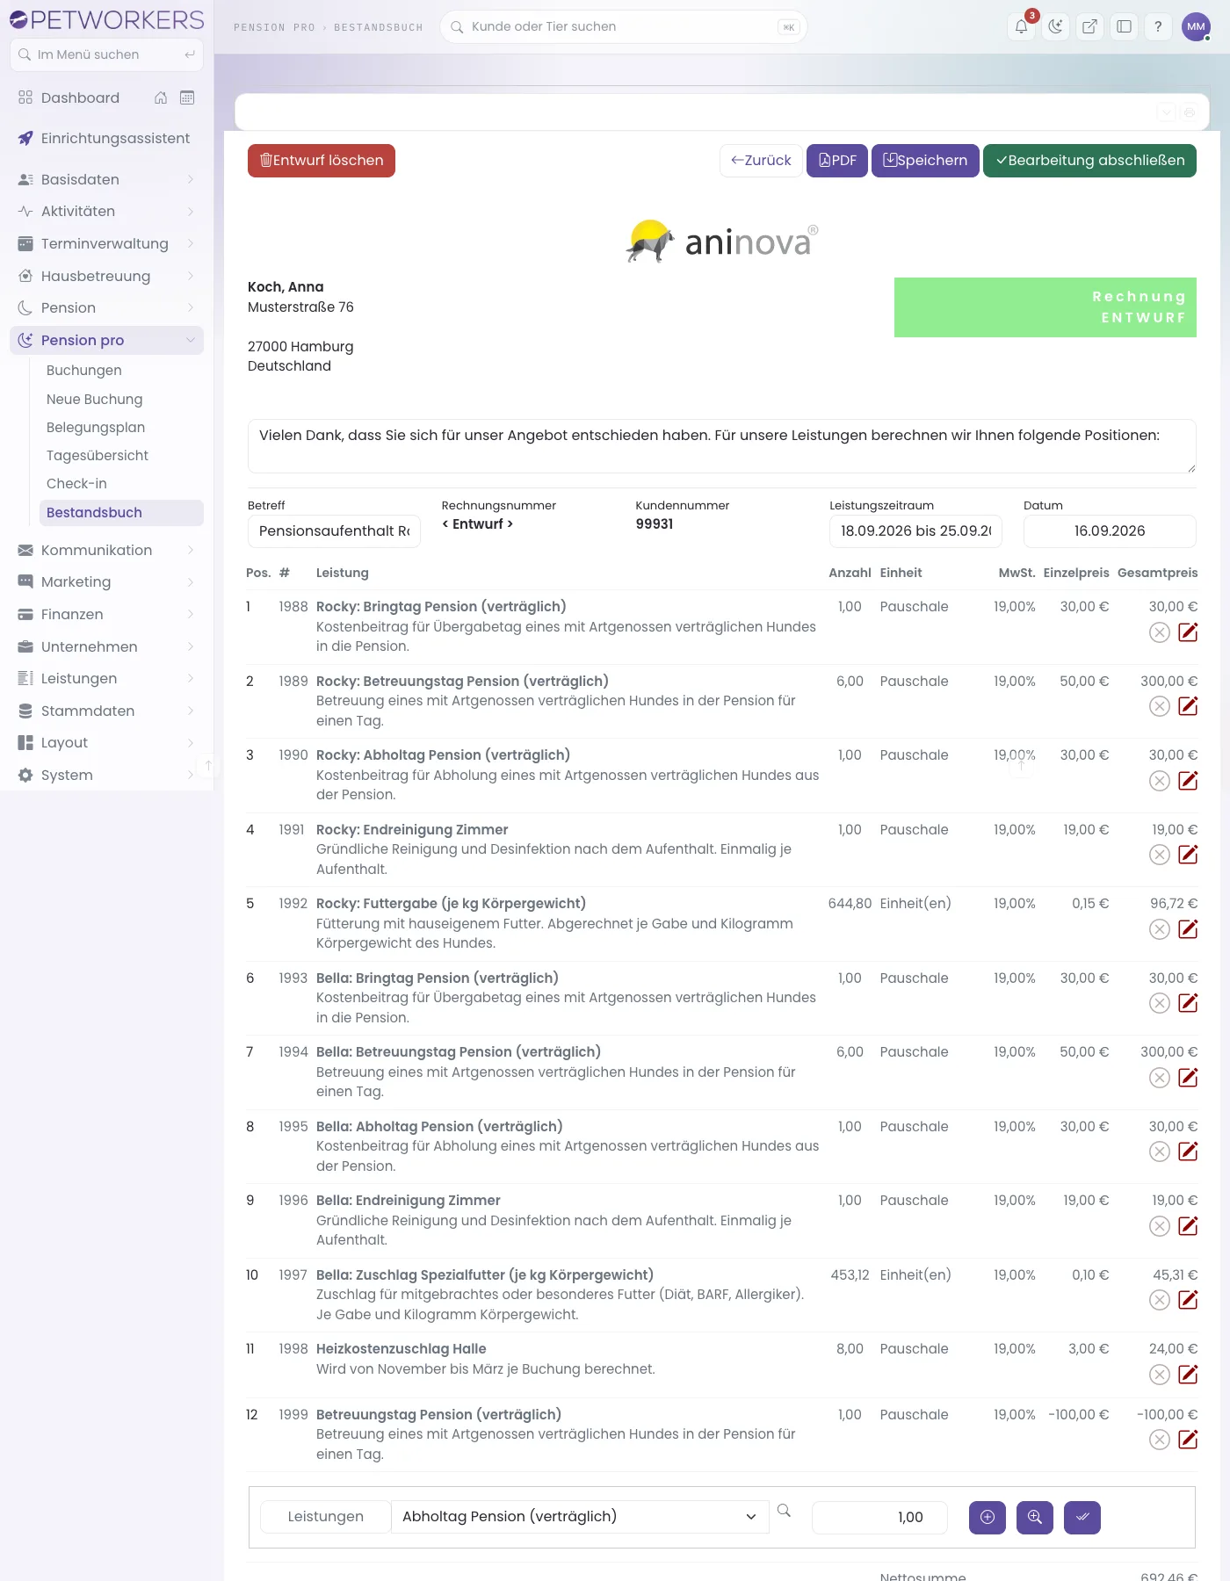
Task: Click Entwurf löschen button
Action: click(x=322, y=161)
